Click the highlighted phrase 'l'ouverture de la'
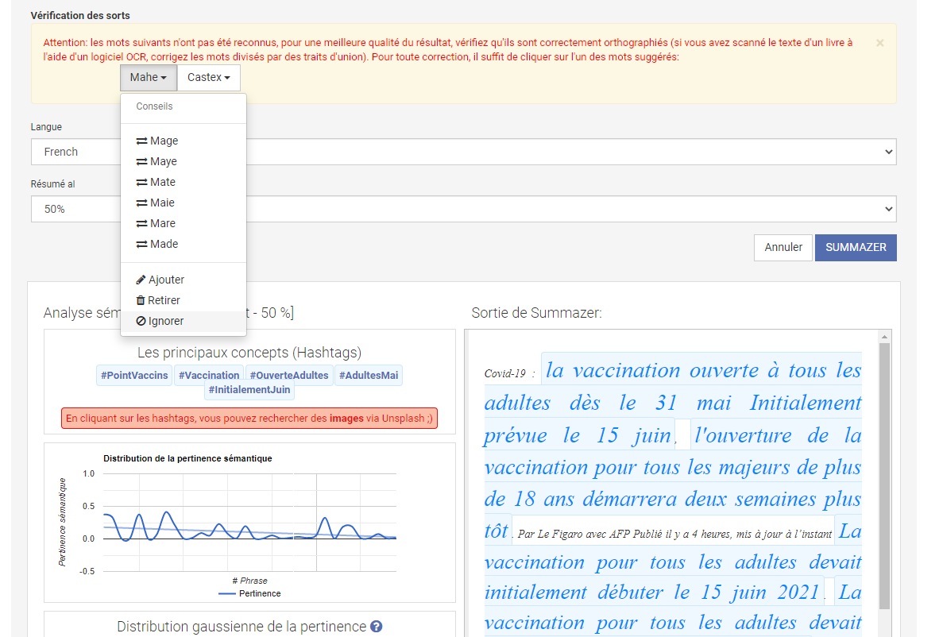Image resolution: width=939 pixels, height=637 pixels. tap(777, 435)
